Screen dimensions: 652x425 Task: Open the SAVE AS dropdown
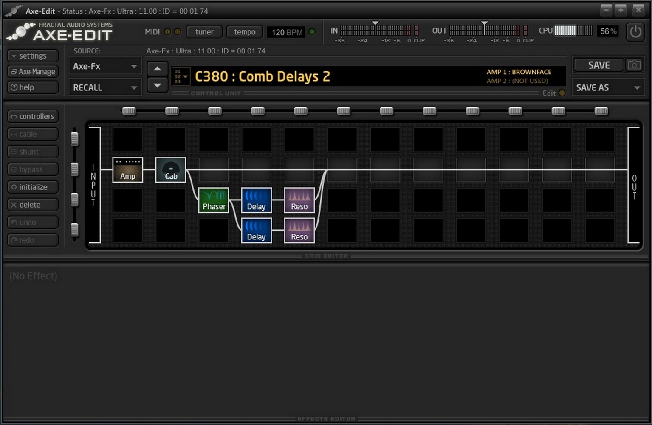(x=608, y=87)
